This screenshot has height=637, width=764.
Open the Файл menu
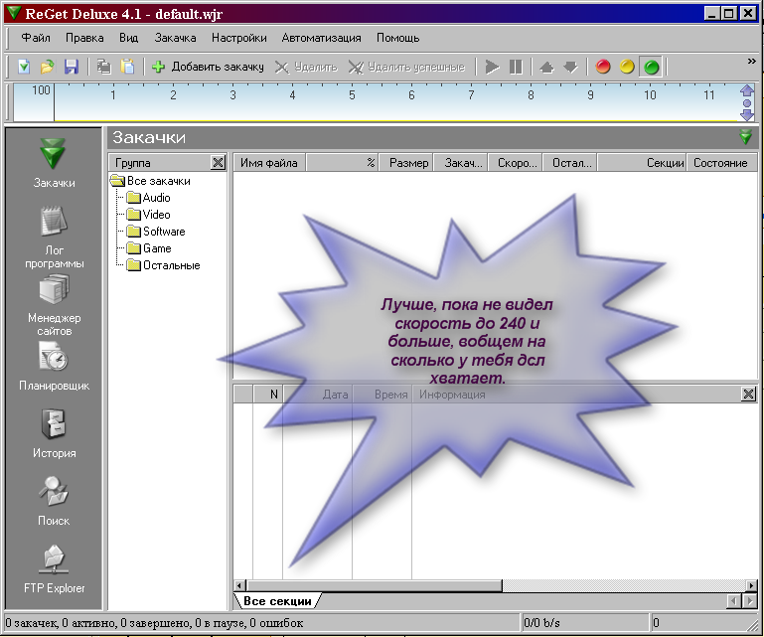tap(36, 38)
